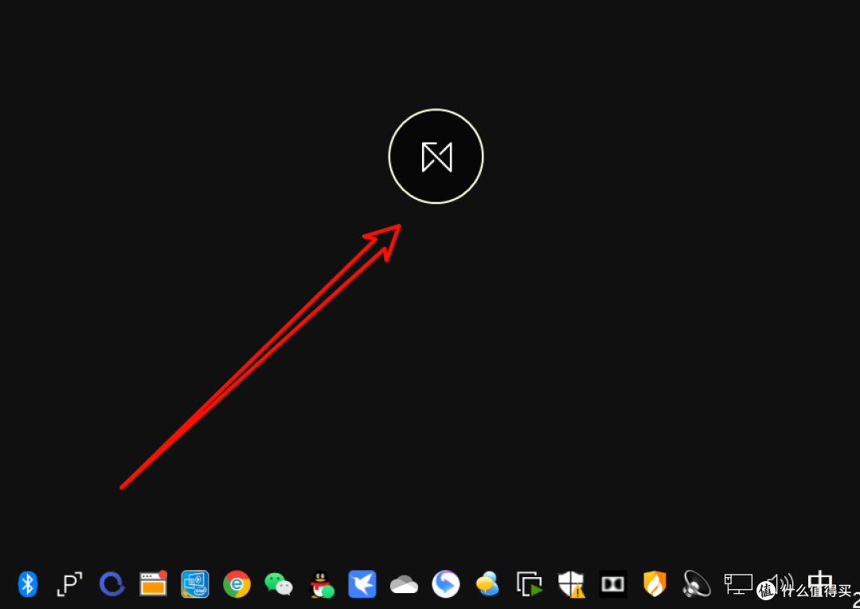Open the OneDrive cloud icon

coord(405,585)
